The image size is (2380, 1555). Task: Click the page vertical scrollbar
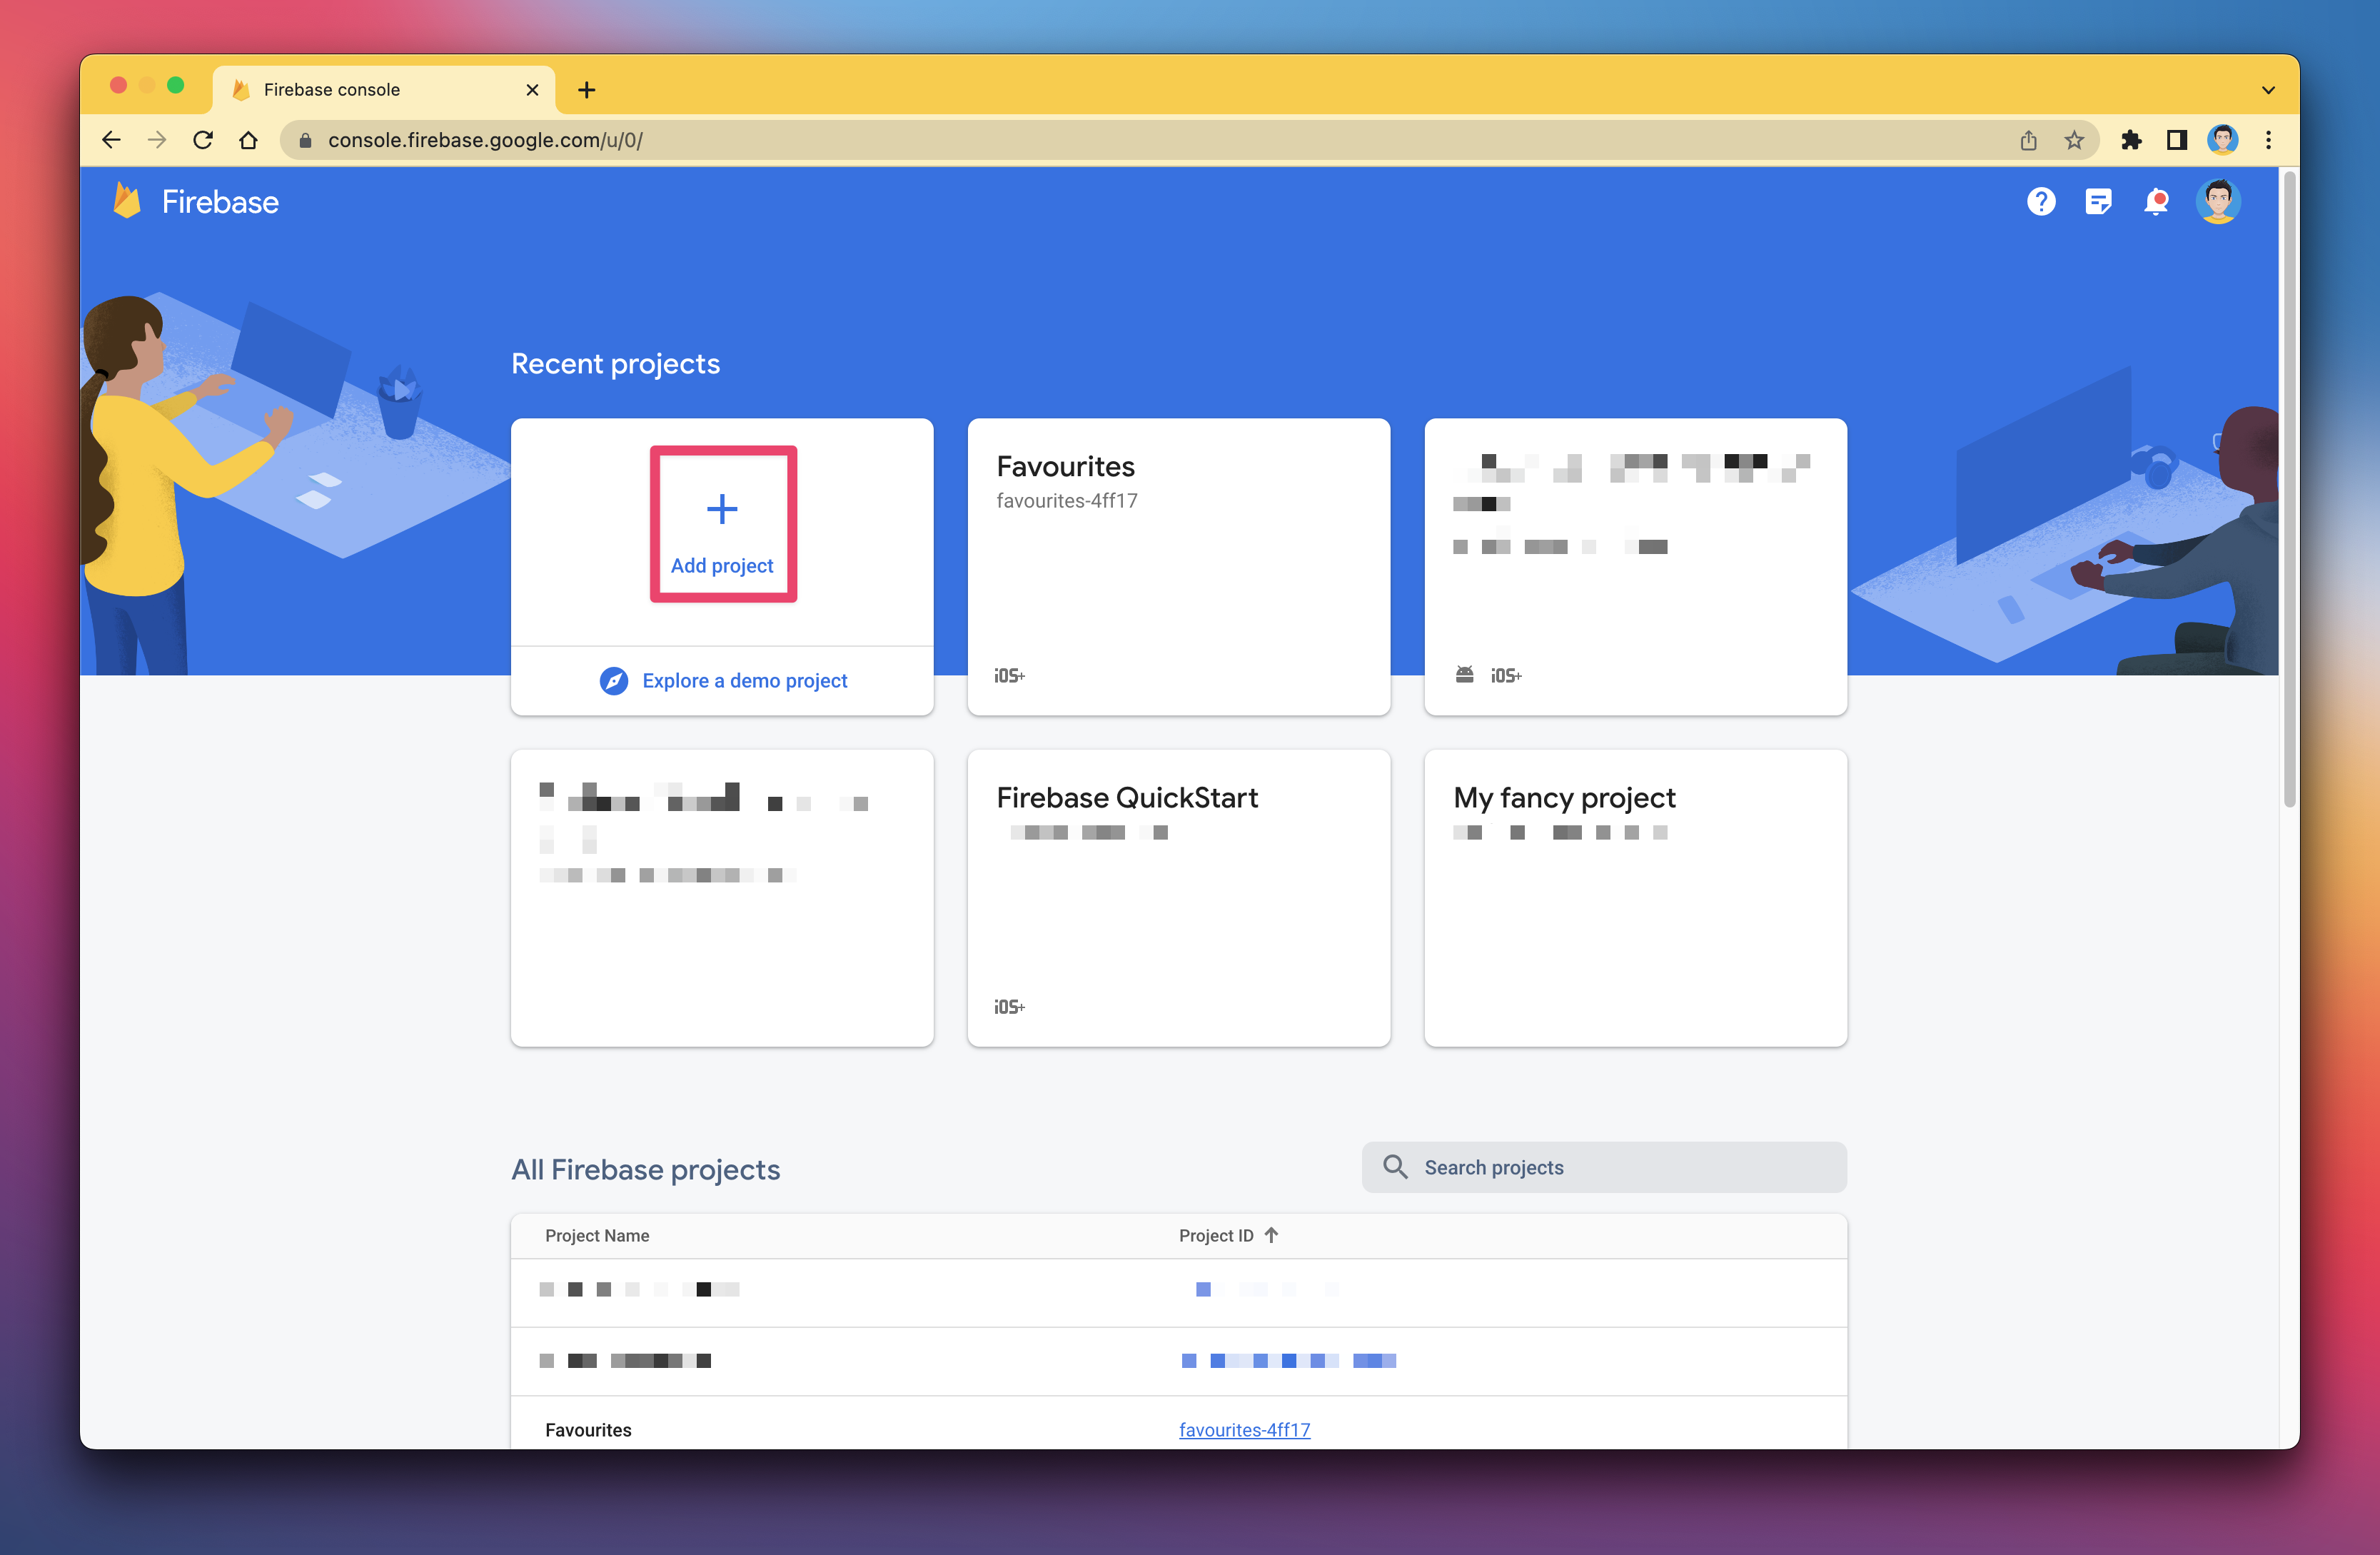tap(2289, 490)
